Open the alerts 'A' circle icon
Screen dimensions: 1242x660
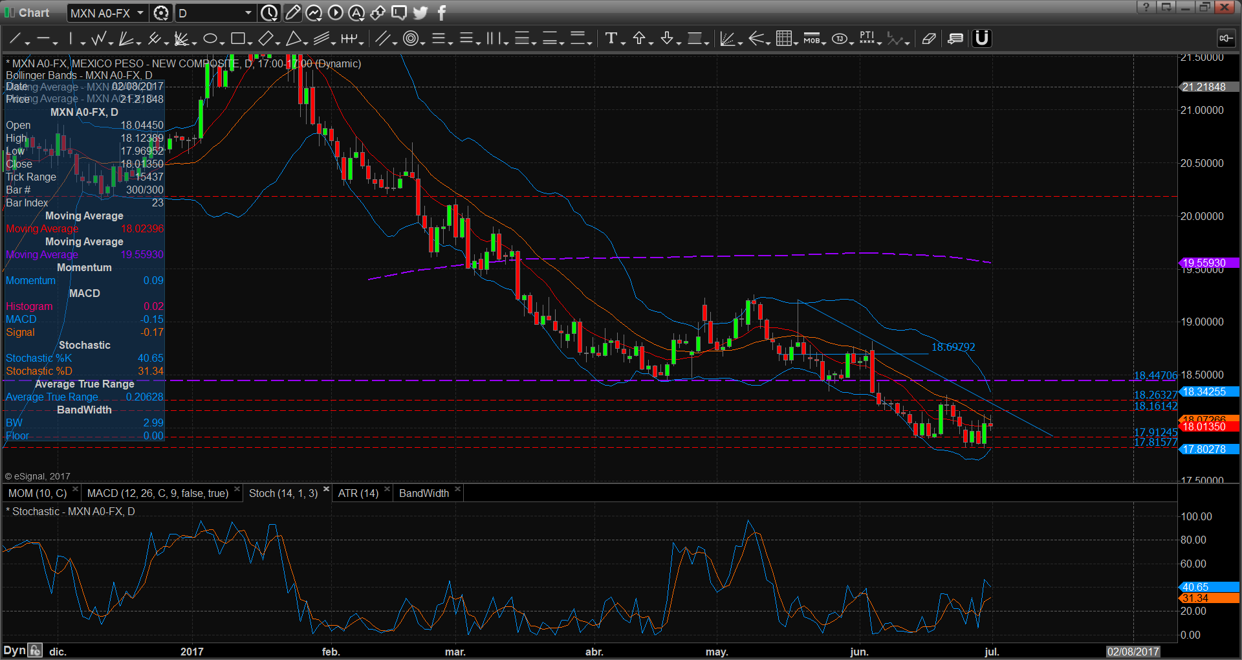[356, 13]
